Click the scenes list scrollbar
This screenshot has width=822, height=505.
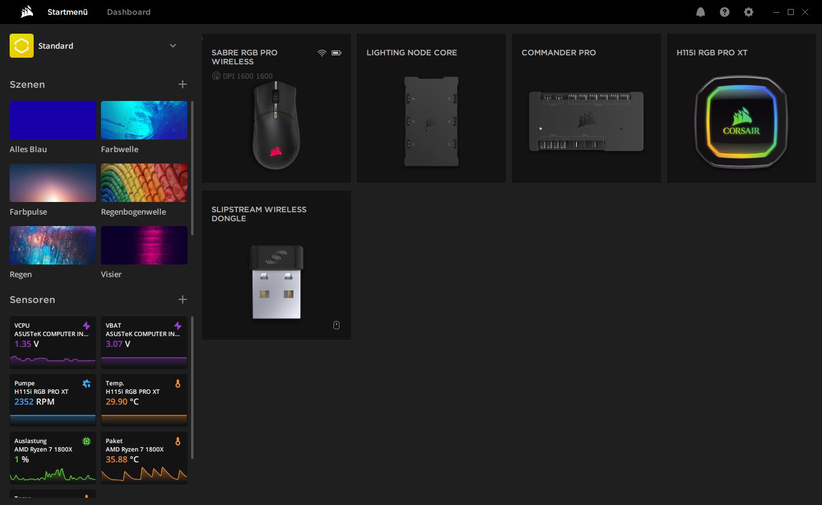(x=192, y=168)
